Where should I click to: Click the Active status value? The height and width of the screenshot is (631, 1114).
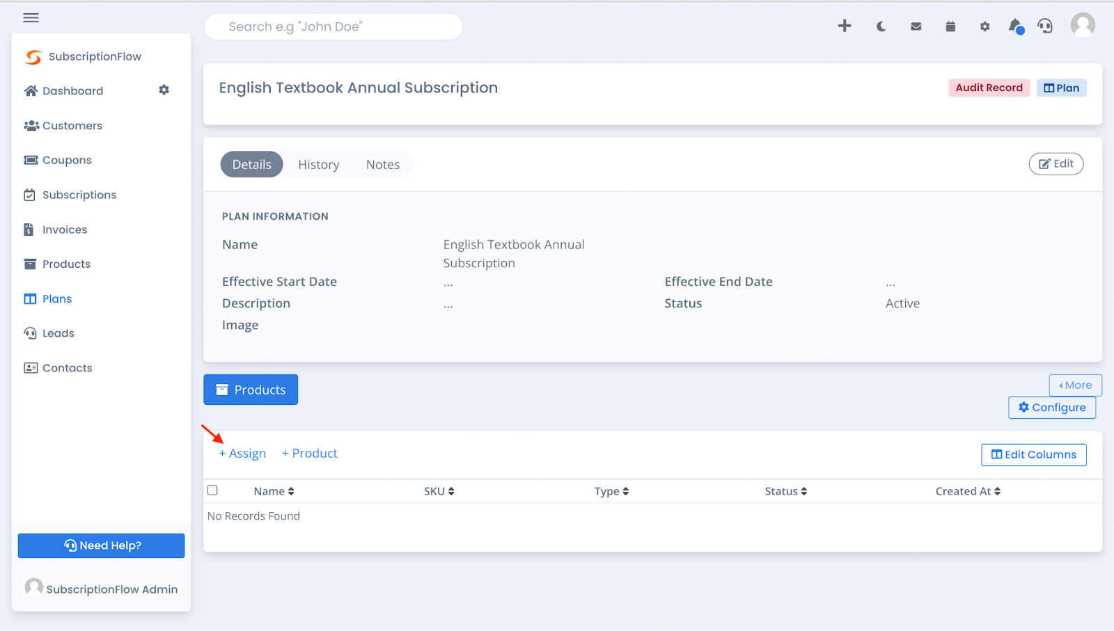coord(902,303)
